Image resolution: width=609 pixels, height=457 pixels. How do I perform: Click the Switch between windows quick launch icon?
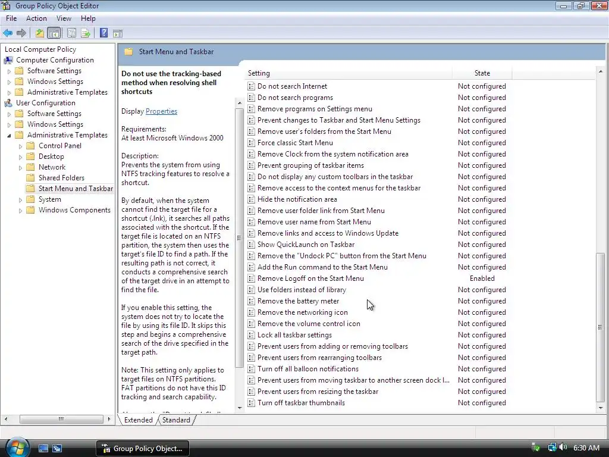point(57,449)
